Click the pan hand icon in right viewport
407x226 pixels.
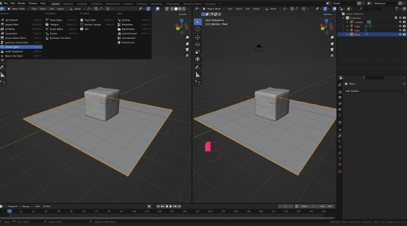332,44
